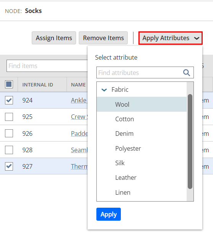Check the checkbox for item 926
213x236 pixels.
point(9,133)
